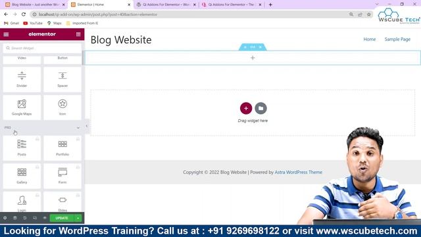Preview changes with the eye icon
The width and height of the screenshot is (421, 237).
(x=45, y=218)
